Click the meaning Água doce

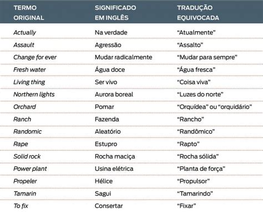[x=110, y=69]
